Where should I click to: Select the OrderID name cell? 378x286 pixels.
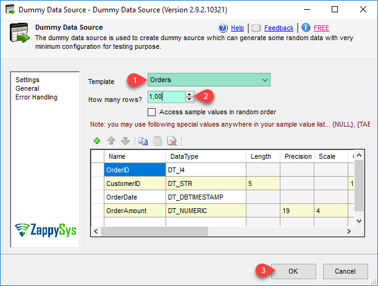click(135, 170)
